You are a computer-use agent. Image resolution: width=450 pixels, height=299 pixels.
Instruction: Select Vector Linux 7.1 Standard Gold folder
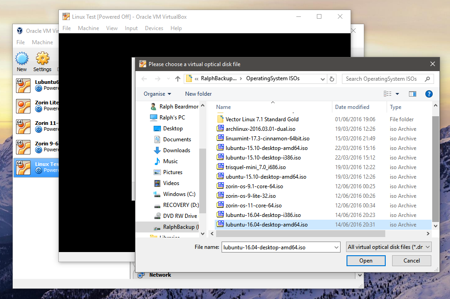(x=323, y=119)
